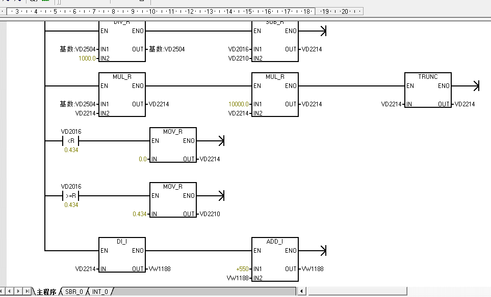Click the +550 input of ADD_I

[242, 269]
